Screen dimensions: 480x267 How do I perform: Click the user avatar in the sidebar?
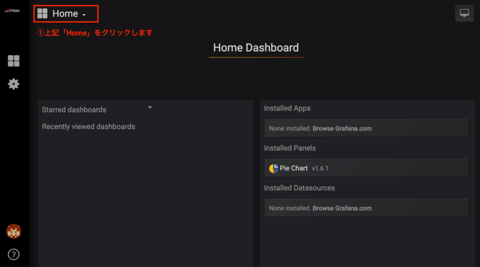(x=14, y=231)
